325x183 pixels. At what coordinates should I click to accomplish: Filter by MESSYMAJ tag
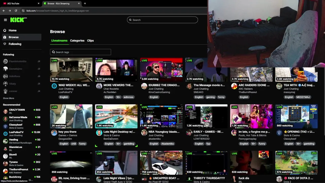click(x=303, y=97)
